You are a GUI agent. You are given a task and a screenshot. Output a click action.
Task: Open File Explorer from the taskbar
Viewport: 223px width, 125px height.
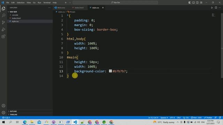[x=32, y=122]
